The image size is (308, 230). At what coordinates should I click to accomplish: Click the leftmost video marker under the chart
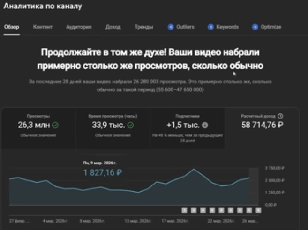[x=184, y=210]
